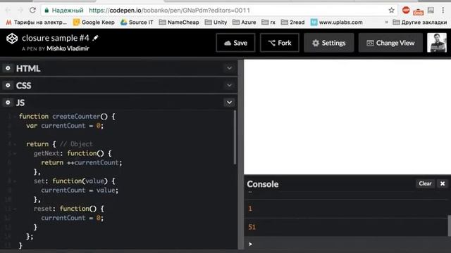
Task: Click the AdBlock extension icon
Action: [406, 11]
